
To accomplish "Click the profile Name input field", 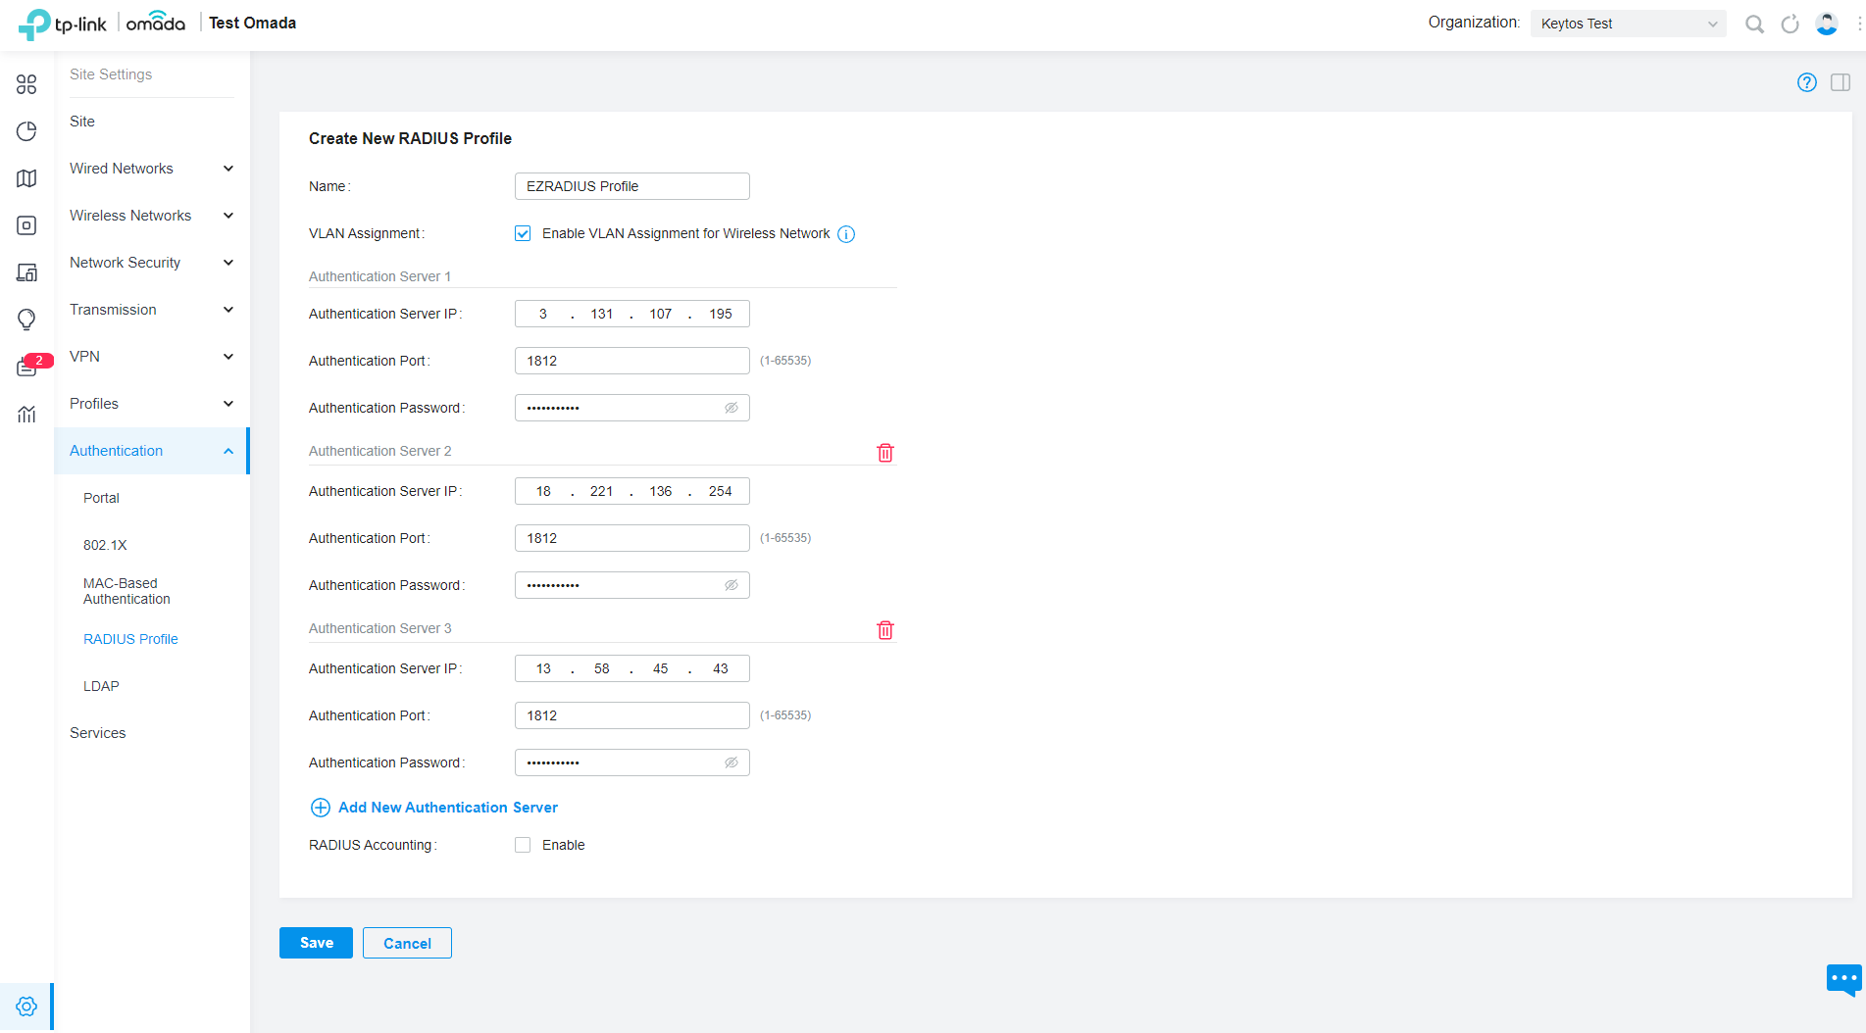I will click(x=632, y=186).
